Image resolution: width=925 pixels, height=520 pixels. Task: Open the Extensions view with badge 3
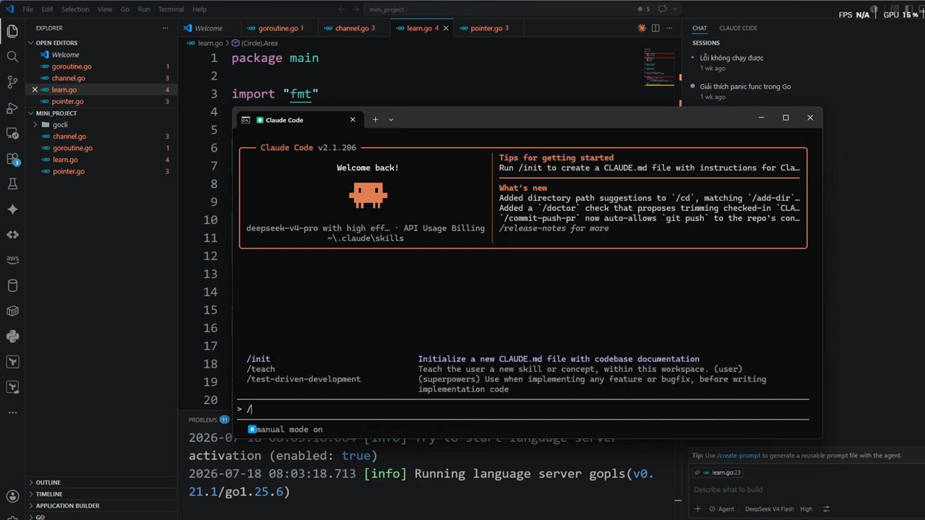12,159
